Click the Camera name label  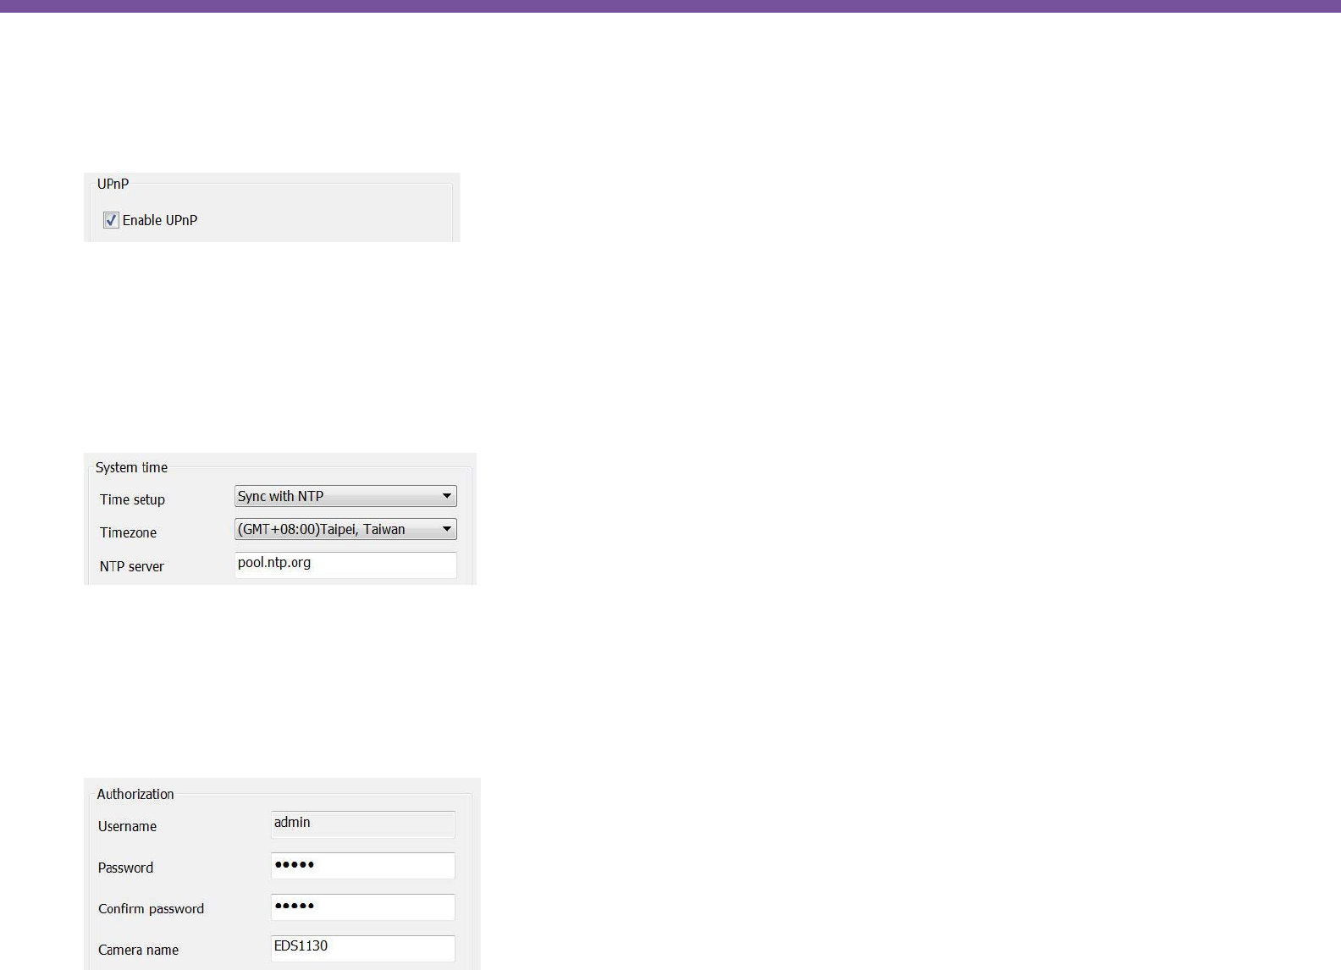pyautogui.click(x=138, y=950)
